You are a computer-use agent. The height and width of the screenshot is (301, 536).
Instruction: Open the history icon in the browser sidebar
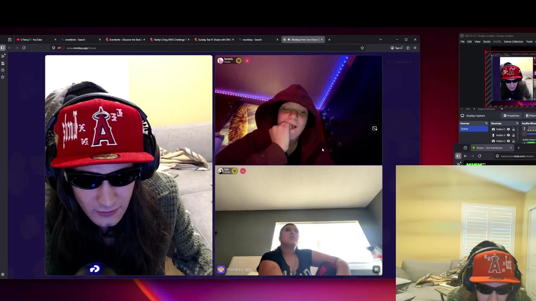[x=3, y=70]
